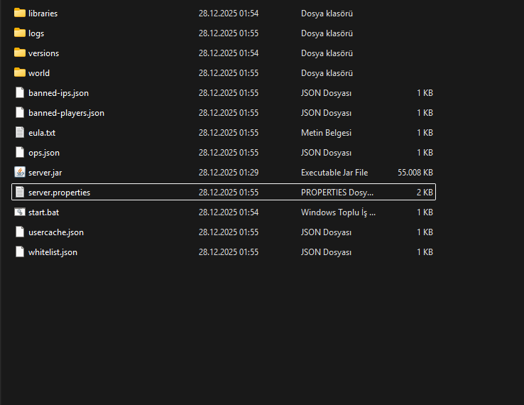This screenshot has width=524, height=405.
Task: Click the Metin Belgesi type of eula.txt
Action: [x=326, y=133]
